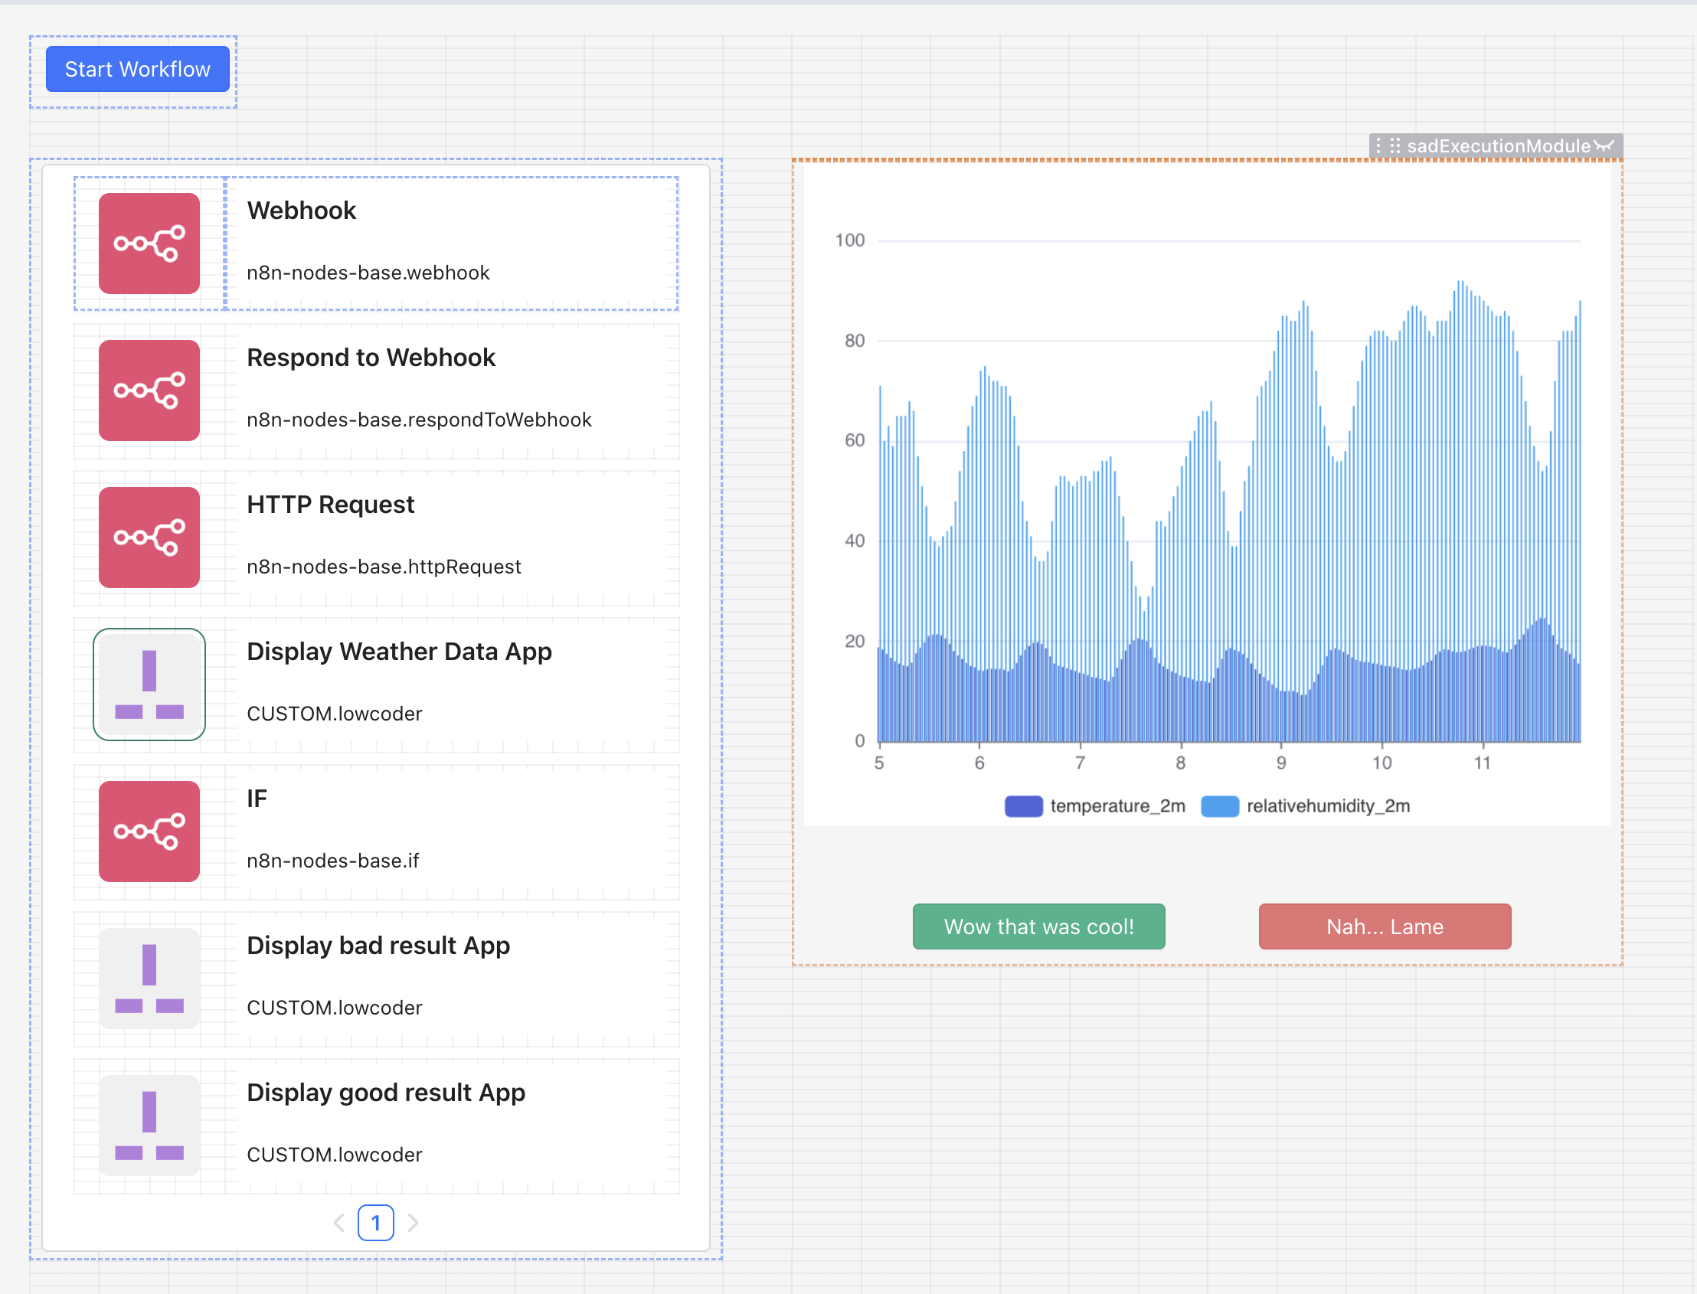The height and width of the screenshot is (1294, 1697).
Task: Toggle hidden-eye icon on sadExecutionModule
Action: point(1604,145)
